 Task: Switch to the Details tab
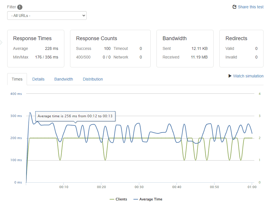pos(38,79)
